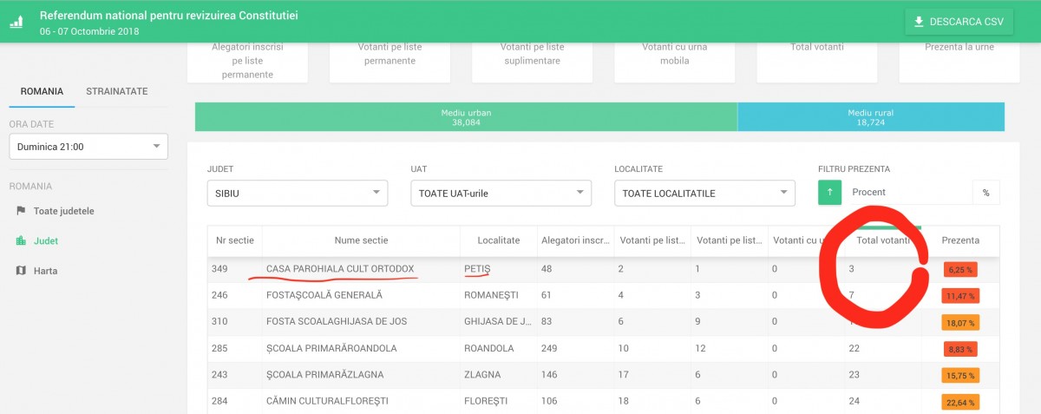Click the % unit box of the presence filter
This screenshot has height=414, width=1041.
985,193
